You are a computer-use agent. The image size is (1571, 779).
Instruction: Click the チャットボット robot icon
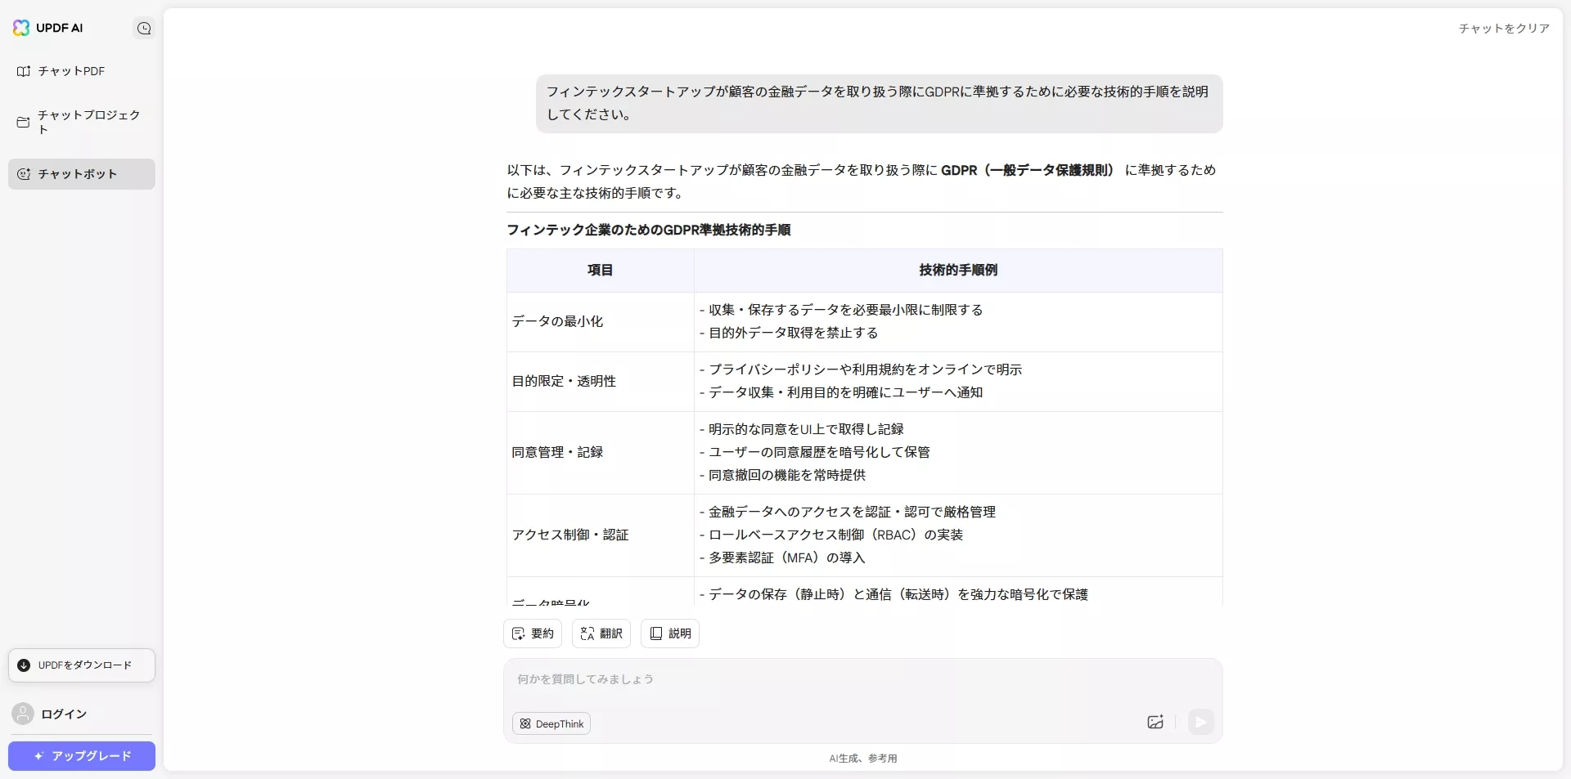point(24,174)
